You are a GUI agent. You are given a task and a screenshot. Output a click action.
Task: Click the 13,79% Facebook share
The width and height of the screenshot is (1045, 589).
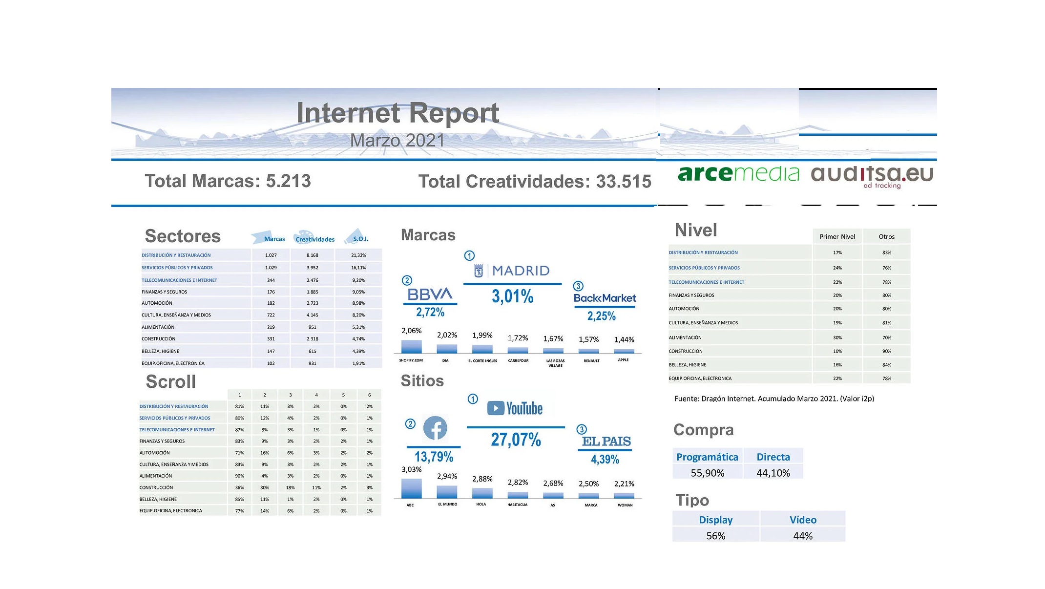[434, 457]
